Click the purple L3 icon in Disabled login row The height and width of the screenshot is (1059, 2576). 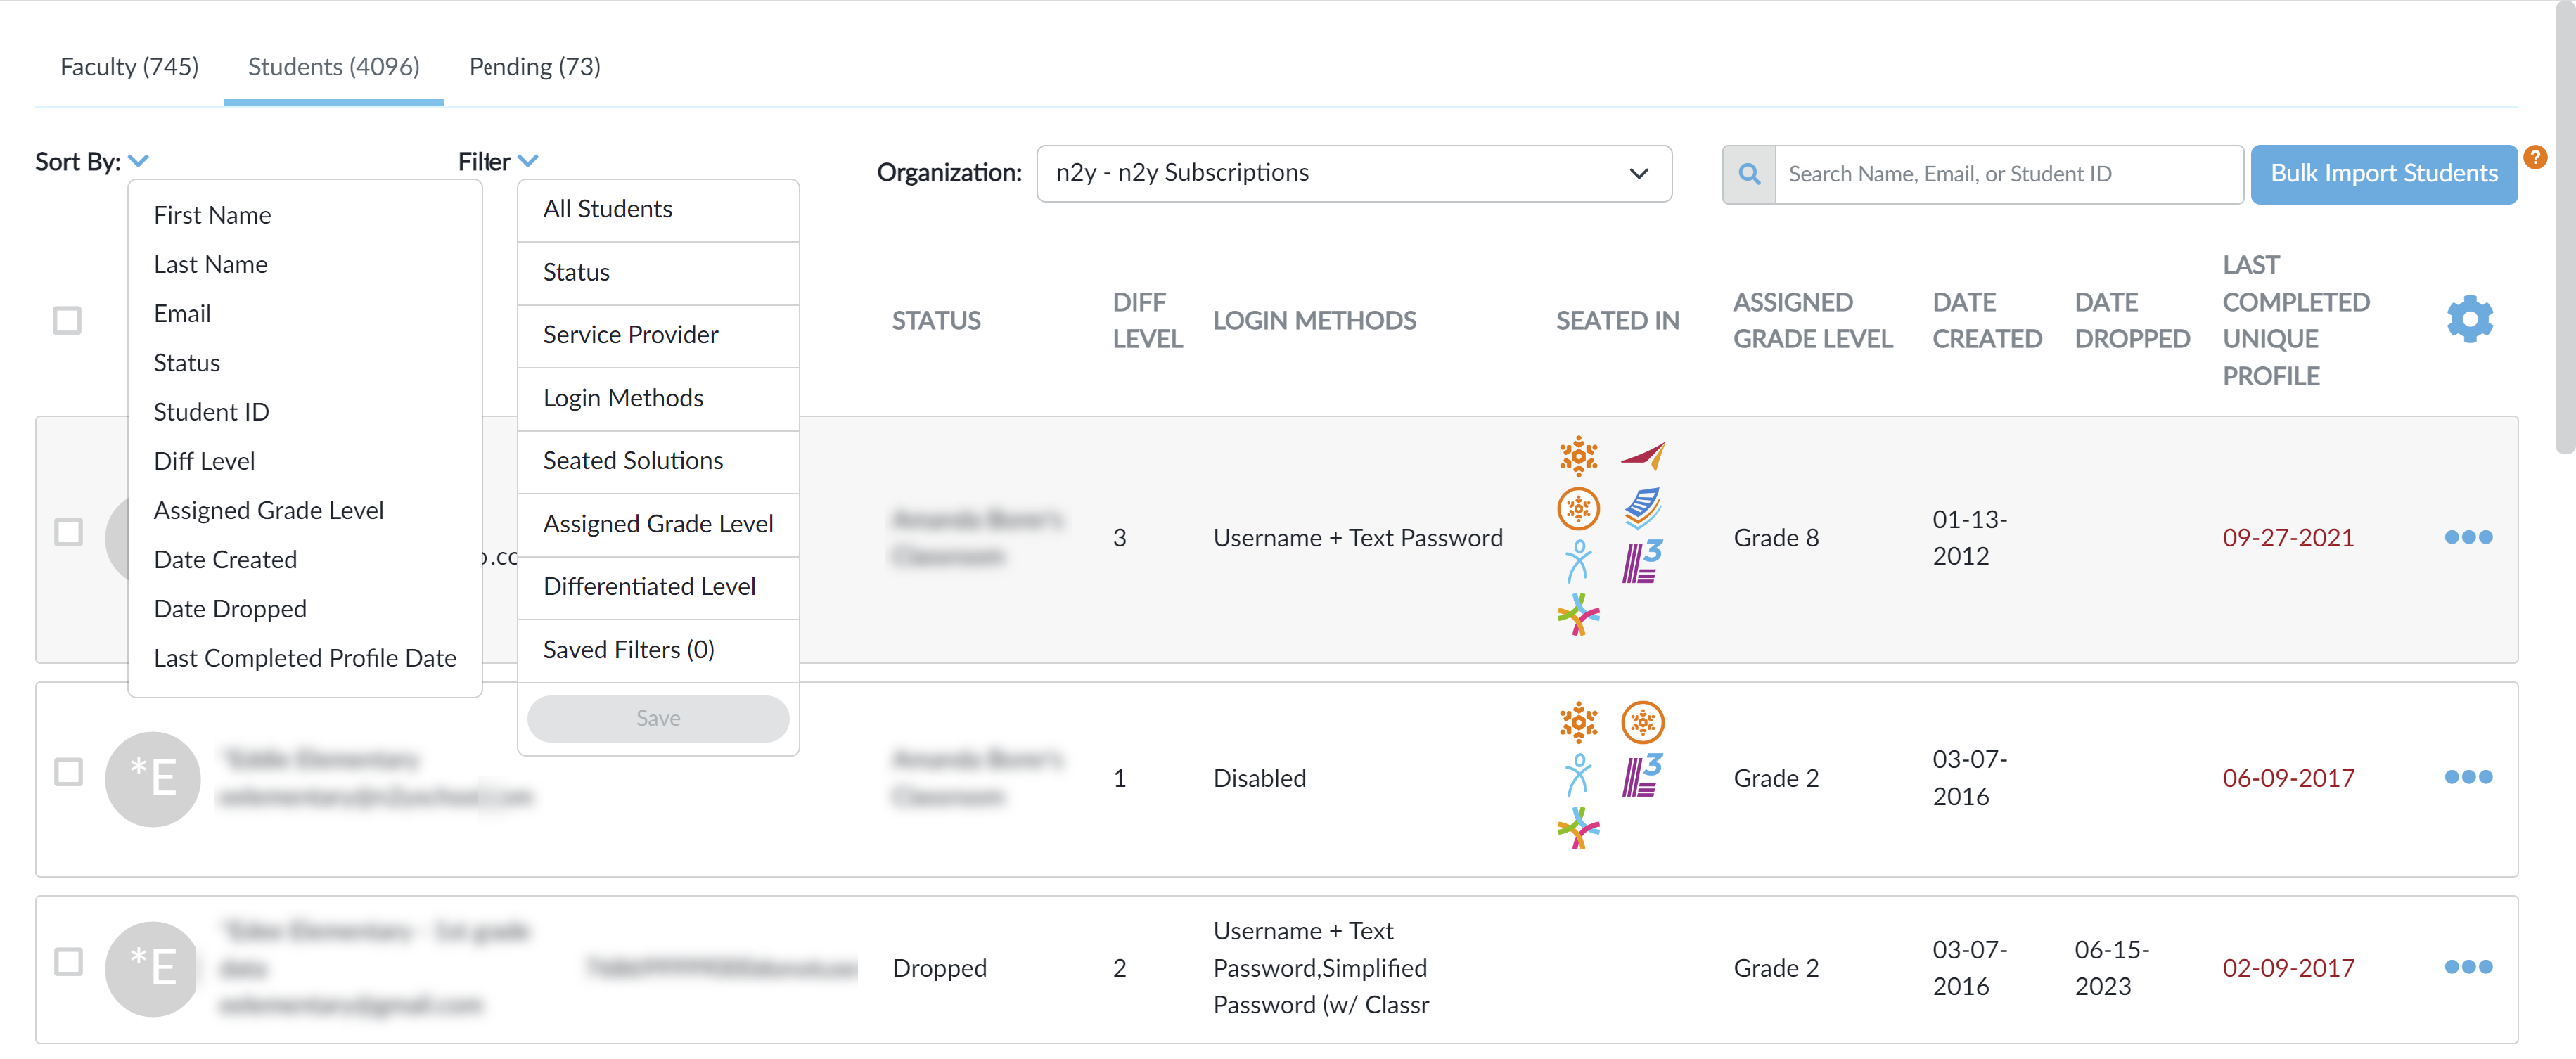(x=1642, y=775)
